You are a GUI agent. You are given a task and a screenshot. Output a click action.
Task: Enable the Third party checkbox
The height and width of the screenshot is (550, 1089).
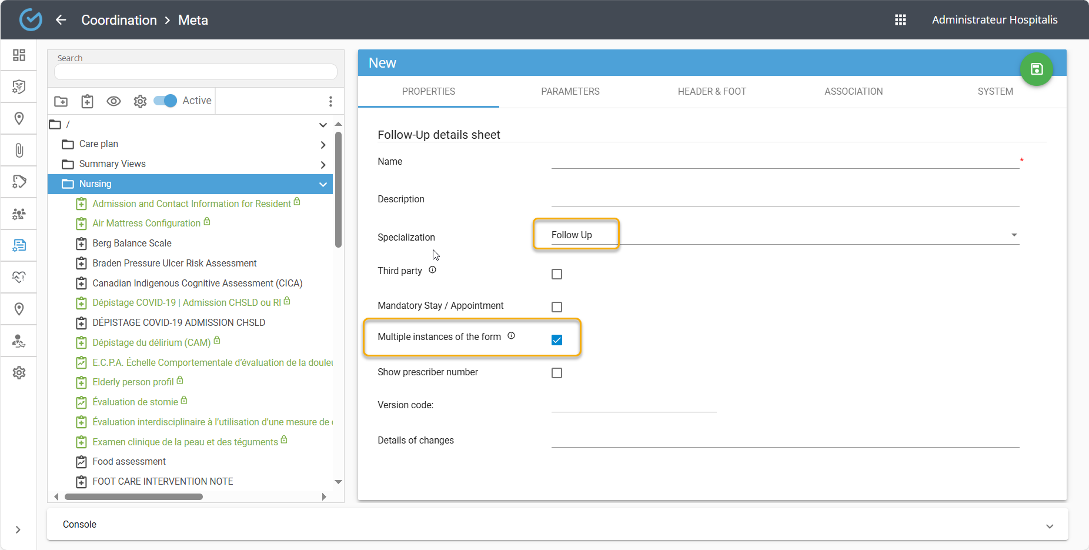[557, 274]
